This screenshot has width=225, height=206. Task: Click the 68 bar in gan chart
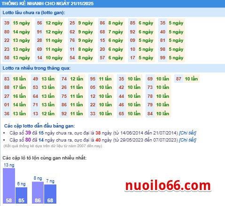tap(50, 194)
